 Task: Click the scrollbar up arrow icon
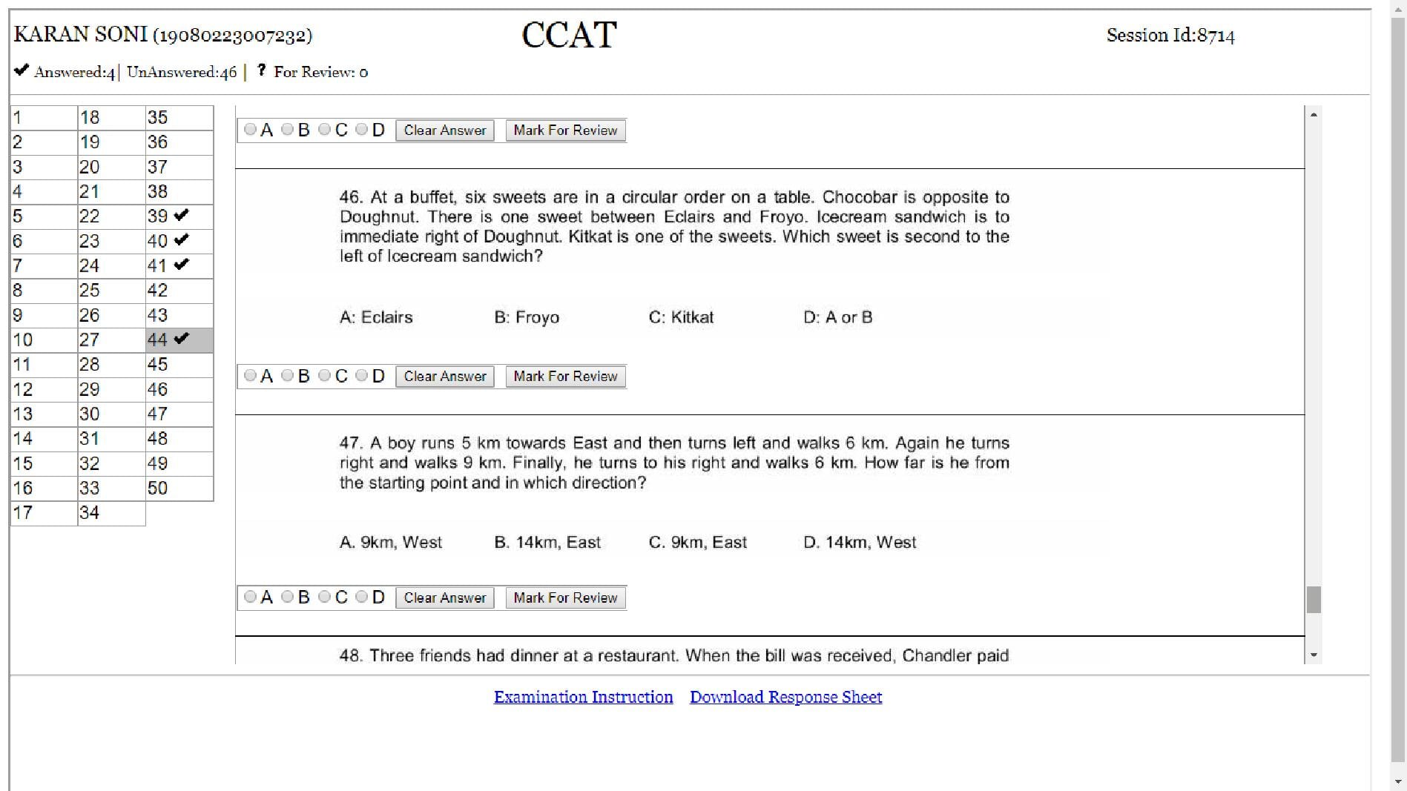(x=1314, y=113)
